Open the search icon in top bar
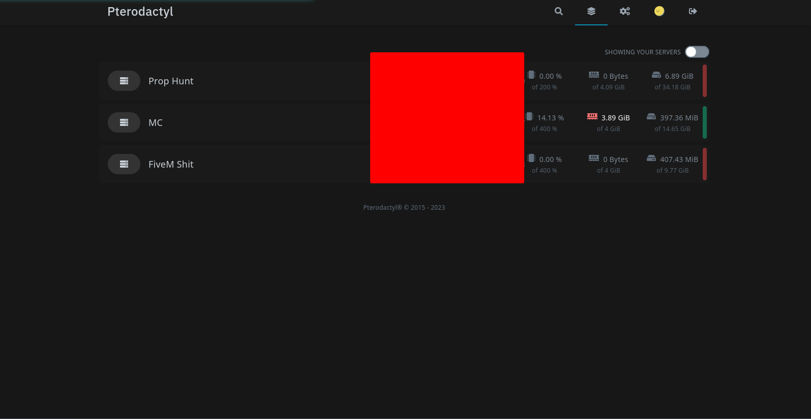811x419 pixels. [x=558, y=11]
